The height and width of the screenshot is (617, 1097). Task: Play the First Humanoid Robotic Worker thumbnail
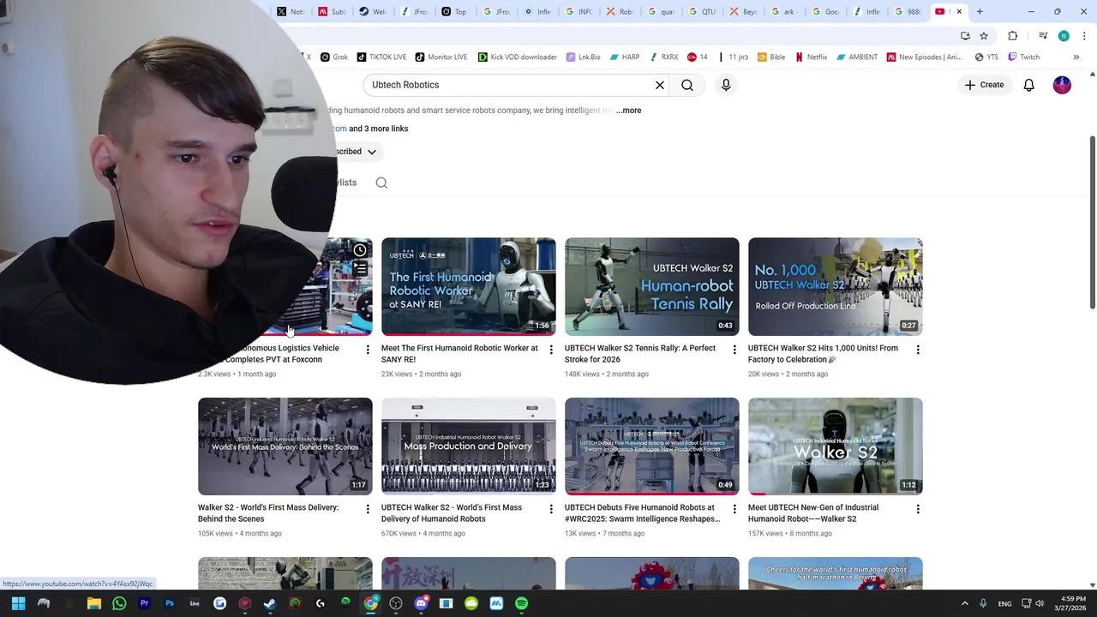(x=468, y=286)
